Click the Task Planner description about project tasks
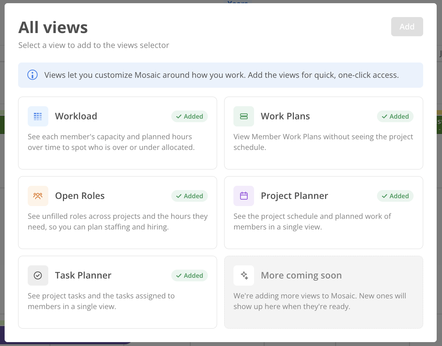This screenshot has width=442, height=346. [101, 301]
